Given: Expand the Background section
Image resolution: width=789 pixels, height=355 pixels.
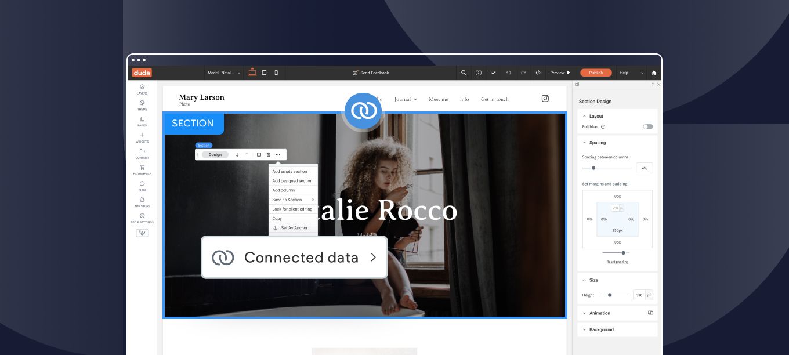Looking at the screenshot, I should (x=601, y=329).
